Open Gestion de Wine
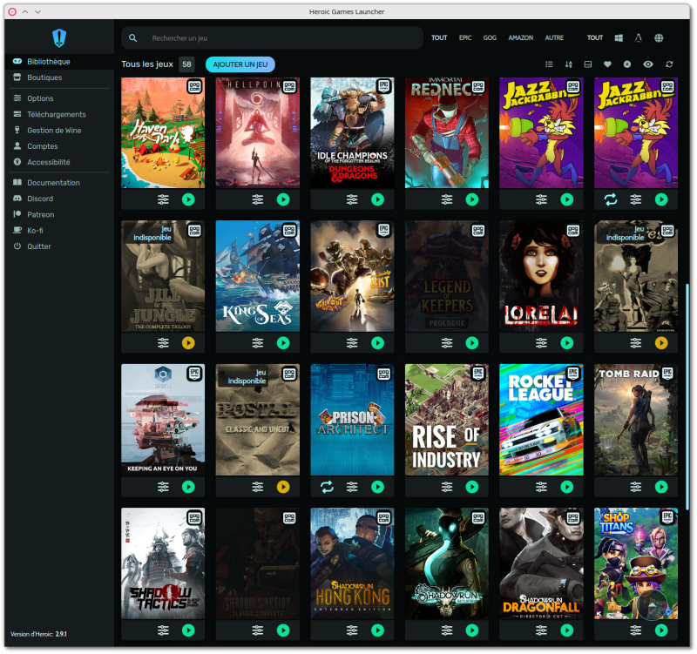Image resolution: width=697 pixels, height=654 pixels. 59,131
